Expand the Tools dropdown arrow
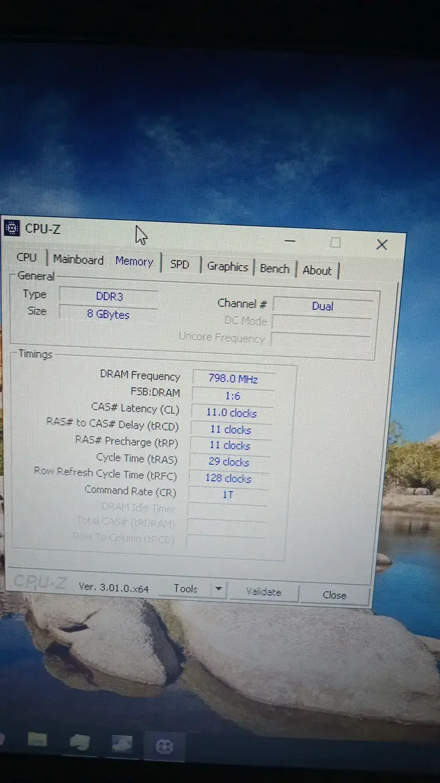Image resolution: width=440 pixels, height=783 pixels. point(219,590)
